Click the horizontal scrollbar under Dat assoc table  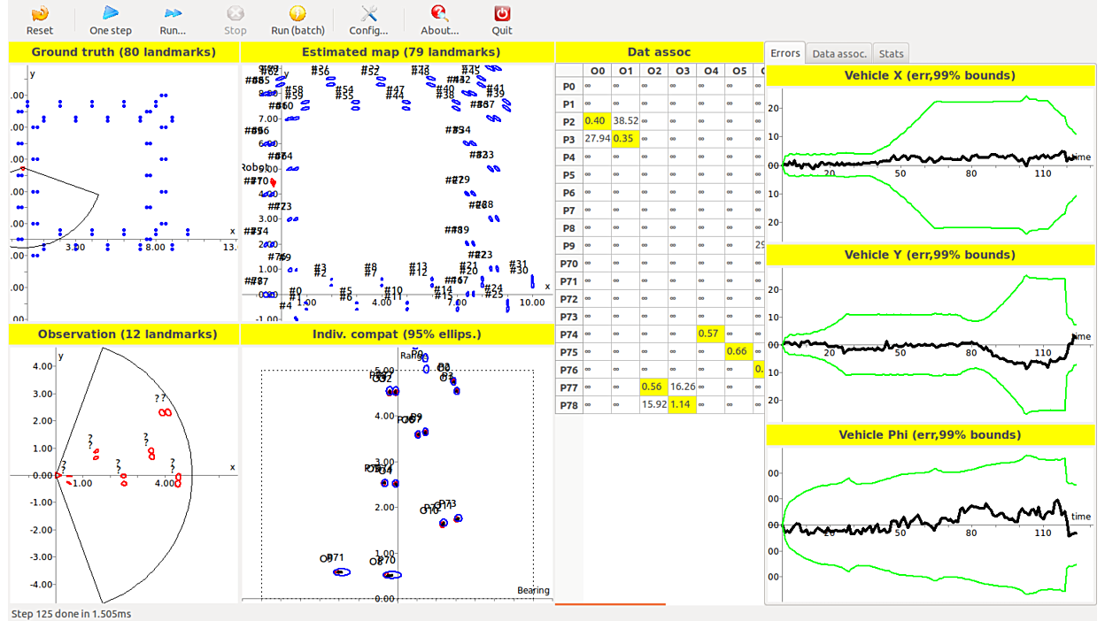[x=610, y=604]
